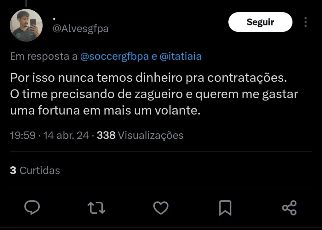Share the tweet using the share icon

point(289,208)
